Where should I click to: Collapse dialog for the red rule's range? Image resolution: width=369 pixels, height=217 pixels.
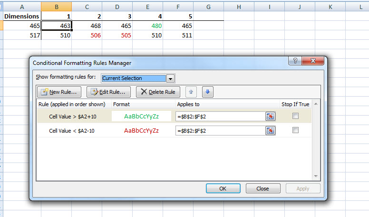270,131
